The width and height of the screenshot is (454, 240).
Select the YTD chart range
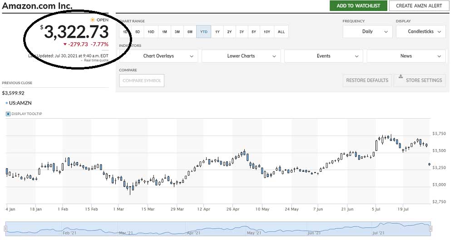tap(203, 32)
